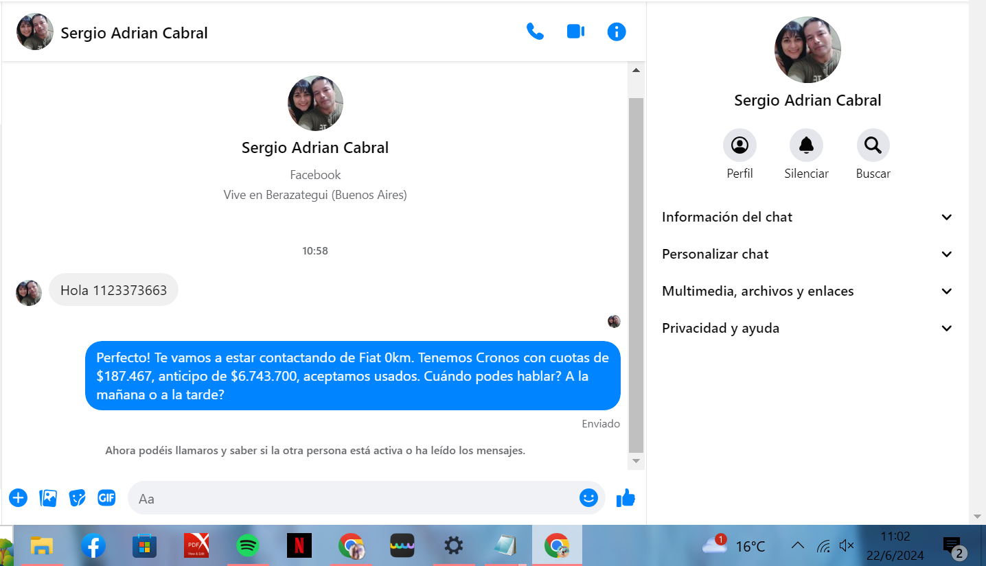Attach a photo using image icon
The image size is (986, 566).
(48, 498)
